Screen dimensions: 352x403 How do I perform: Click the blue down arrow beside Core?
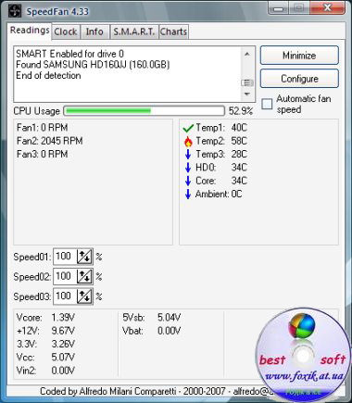(188, 181)
